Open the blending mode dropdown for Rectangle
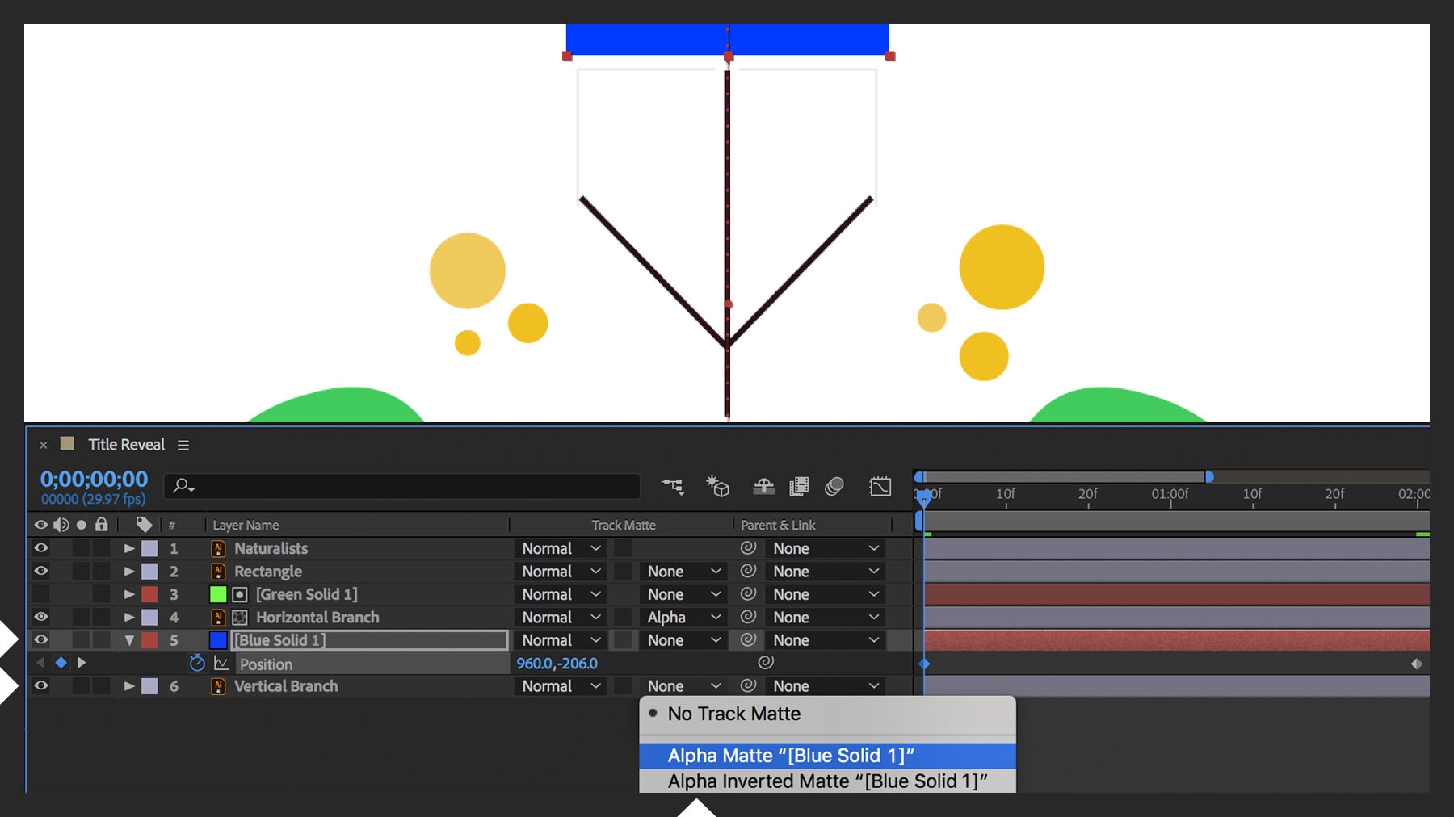1454x817 pixels. 560,571
